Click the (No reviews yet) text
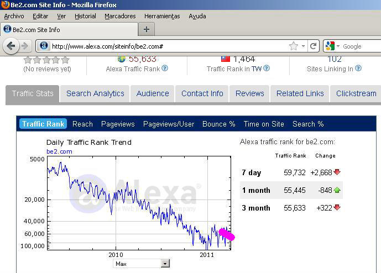 47,69
